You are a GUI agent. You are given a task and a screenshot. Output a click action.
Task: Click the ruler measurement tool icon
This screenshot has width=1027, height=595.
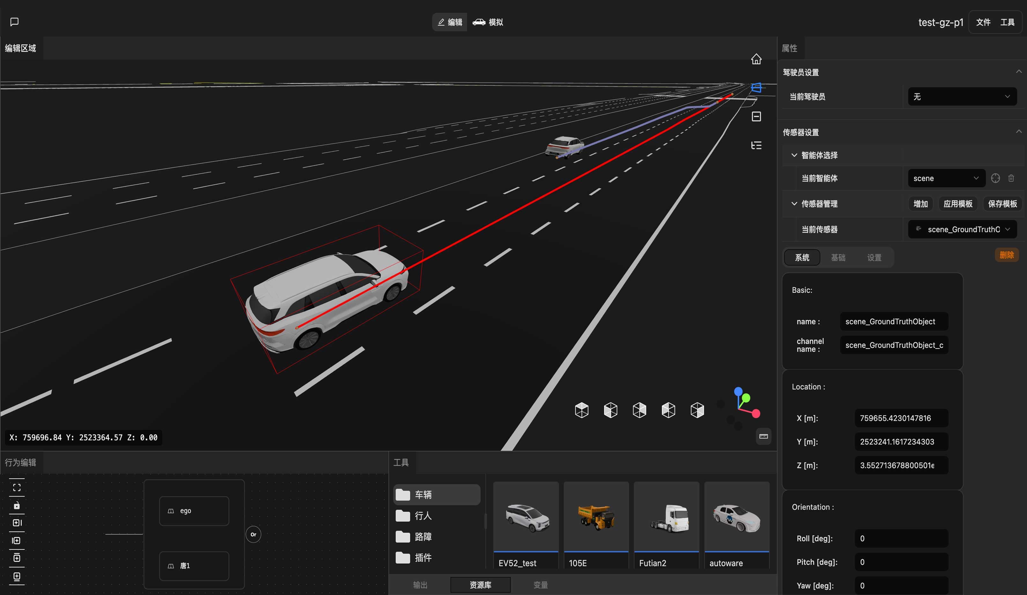tap(763, 436)
